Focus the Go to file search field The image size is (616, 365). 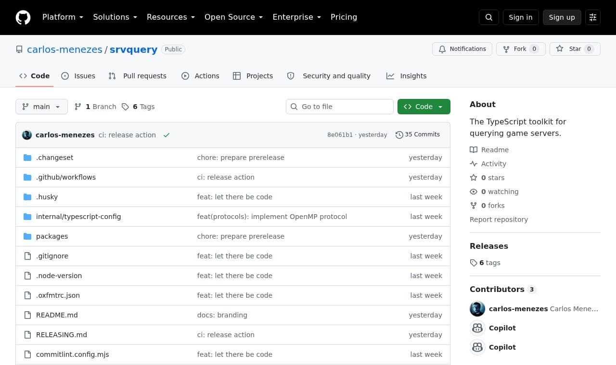click(340, 107)
